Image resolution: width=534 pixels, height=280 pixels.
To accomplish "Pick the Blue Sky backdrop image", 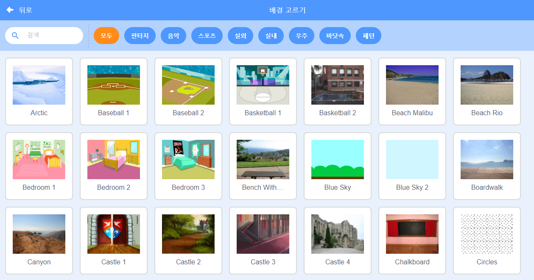I will pyautogui.click(x=338, y=159).
